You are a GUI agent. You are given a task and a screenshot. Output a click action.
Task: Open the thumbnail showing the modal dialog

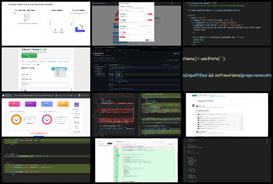136,24
